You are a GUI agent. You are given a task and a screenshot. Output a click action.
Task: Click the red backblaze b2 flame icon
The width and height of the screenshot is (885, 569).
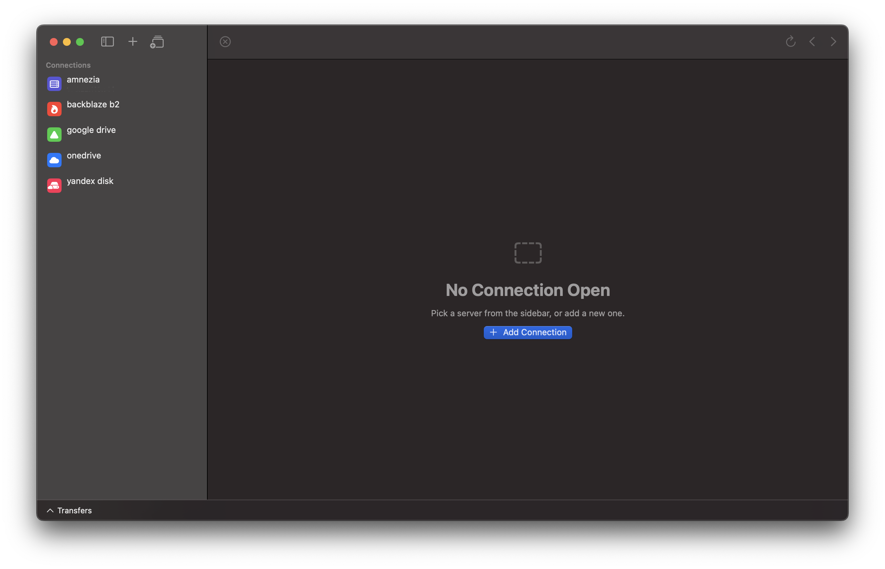click(54, 109)
